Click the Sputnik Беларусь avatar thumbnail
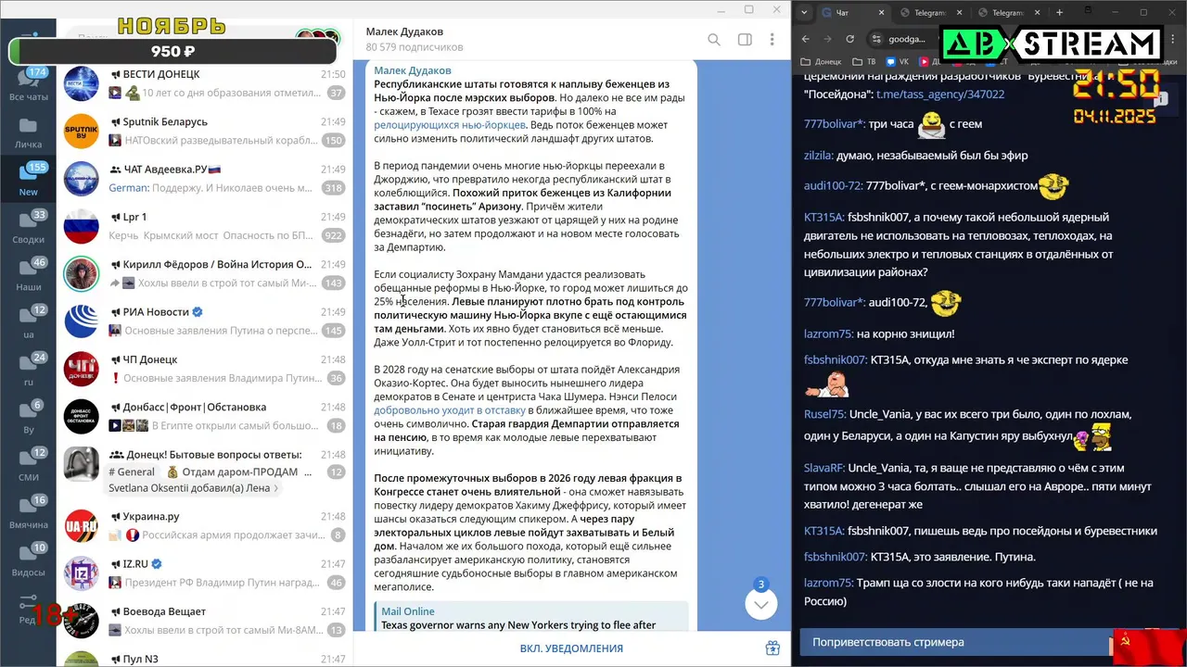 click(81, 132)
